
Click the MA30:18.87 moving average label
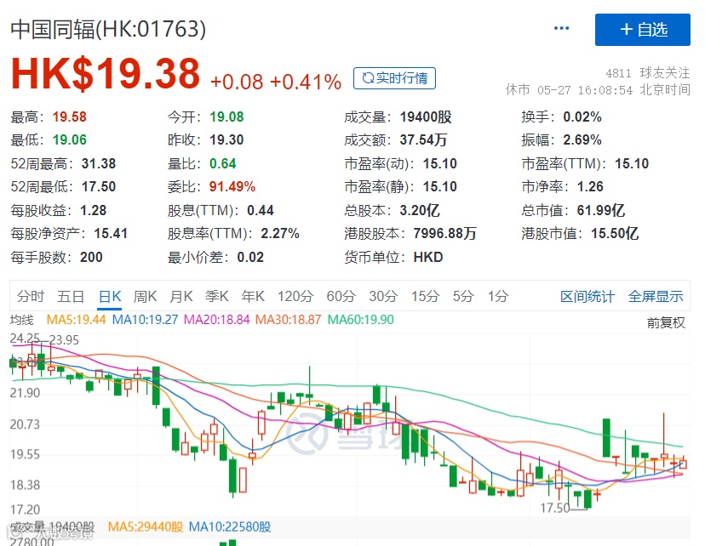point(288,320)
